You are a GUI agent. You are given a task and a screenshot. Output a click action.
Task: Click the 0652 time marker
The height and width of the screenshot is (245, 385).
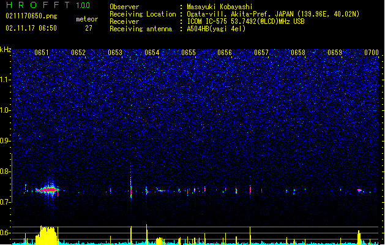tap(78, 53)
